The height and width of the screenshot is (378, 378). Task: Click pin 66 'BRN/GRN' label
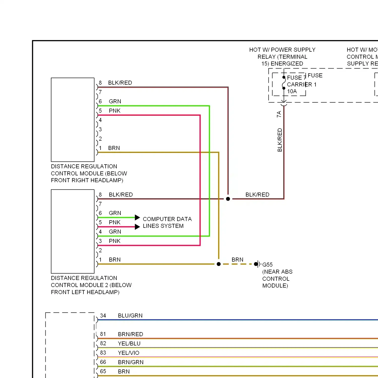point(131,362)
